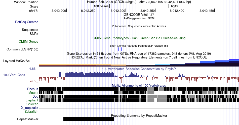Click Short Genetic Variants from dbSNP title
The image size is (239, 125).
139,46
